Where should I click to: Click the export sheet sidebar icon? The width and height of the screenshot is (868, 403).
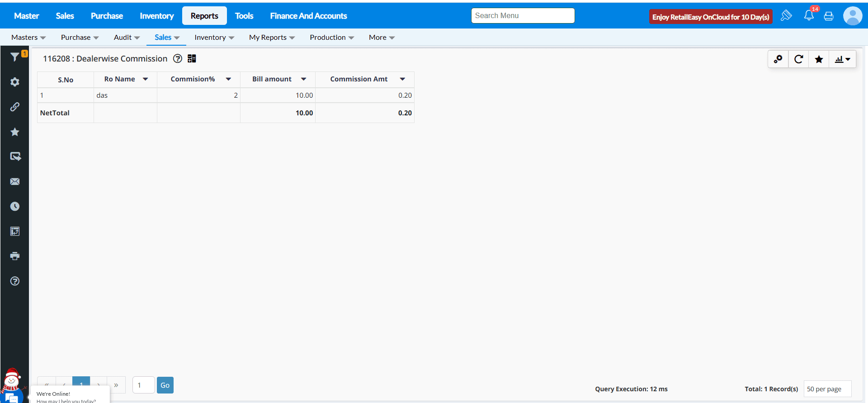point(15,231)
